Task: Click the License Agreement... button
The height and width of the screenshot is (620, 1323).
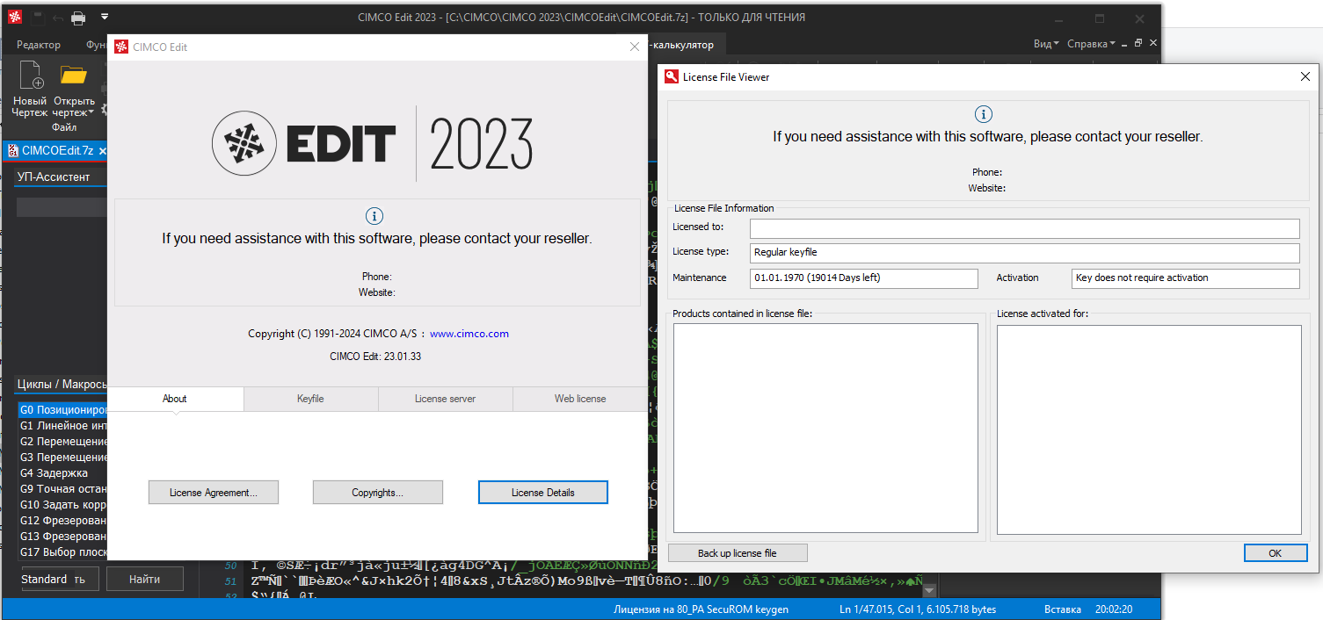Action: [214, 493]
